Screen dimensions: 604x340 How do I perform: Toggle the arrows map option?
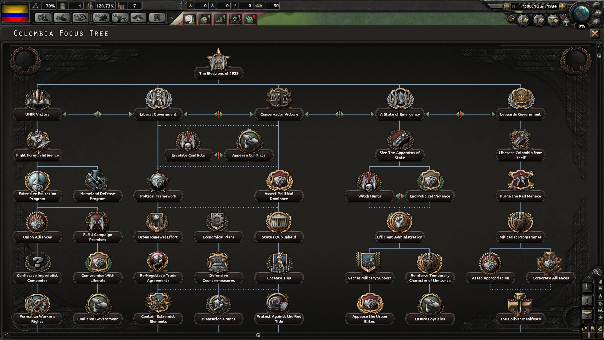click(600, 328)
